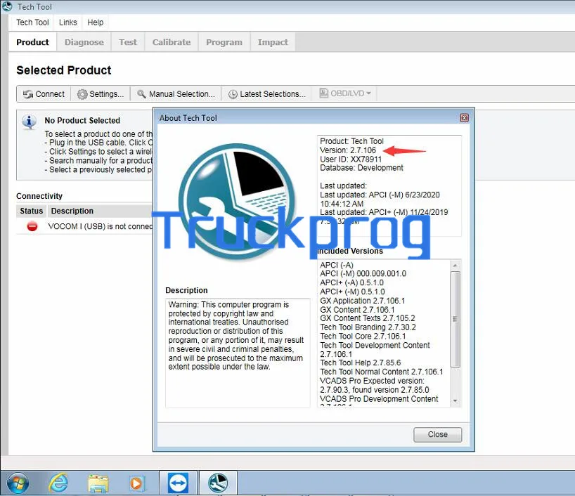Switch to the Calibrate tab
575x496 pixels.
click(172, 42)
